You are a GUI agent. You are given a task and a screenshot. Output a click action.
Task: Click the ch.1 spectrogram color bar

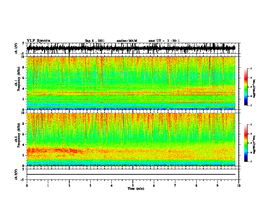[x=246, y=87]
